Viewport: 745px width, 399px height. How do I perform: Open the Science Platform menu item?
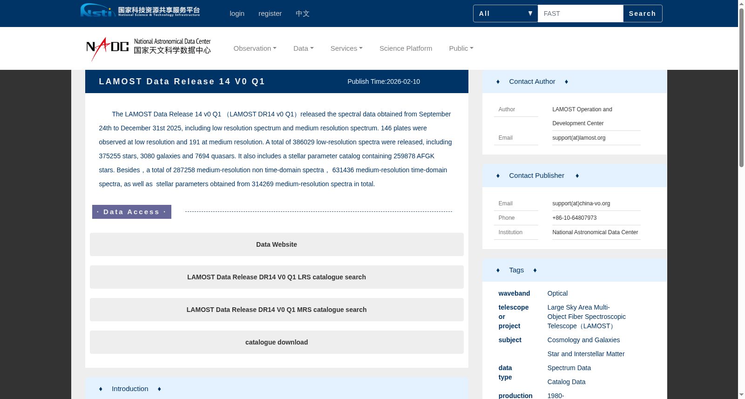(x=406, y=48)
